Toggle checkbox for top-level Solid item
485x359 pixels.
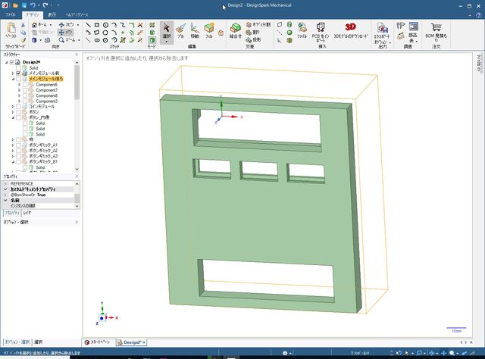18,67
